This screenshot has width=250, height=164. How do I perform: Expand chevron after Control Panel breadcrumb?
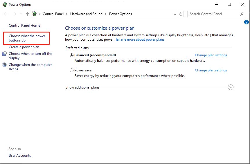tap(67, 14)
